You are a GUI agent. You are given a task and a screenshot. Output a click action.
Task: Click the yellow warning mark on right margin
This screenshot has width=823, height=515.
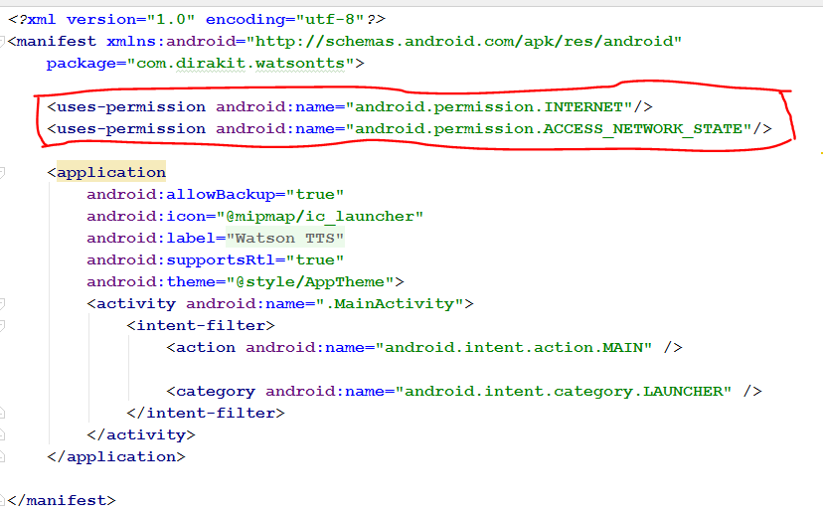coord(819,154)
